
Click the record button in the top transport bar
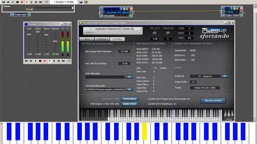[x=22, y=2]
